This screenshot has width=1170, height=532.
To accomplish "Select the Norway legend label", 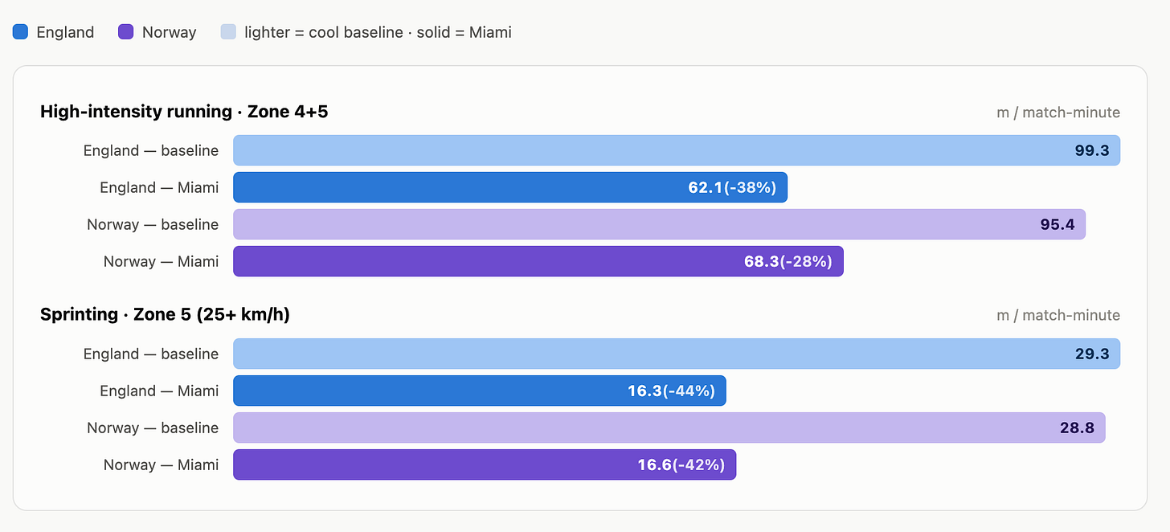I will pos(170,32).
